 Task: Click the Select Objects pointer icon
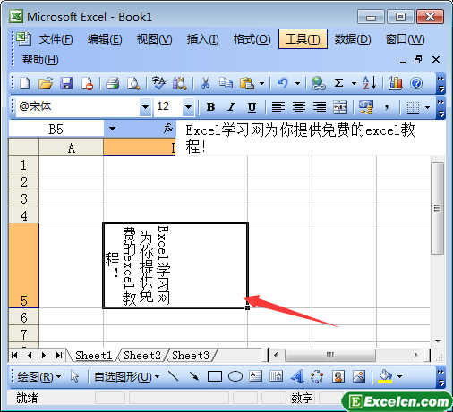click(x=74, y=376)
